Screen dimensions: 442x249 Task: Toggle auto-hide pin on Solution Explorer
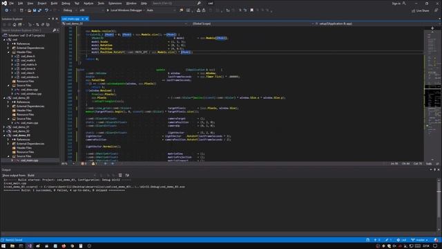[x=52, y=19]
